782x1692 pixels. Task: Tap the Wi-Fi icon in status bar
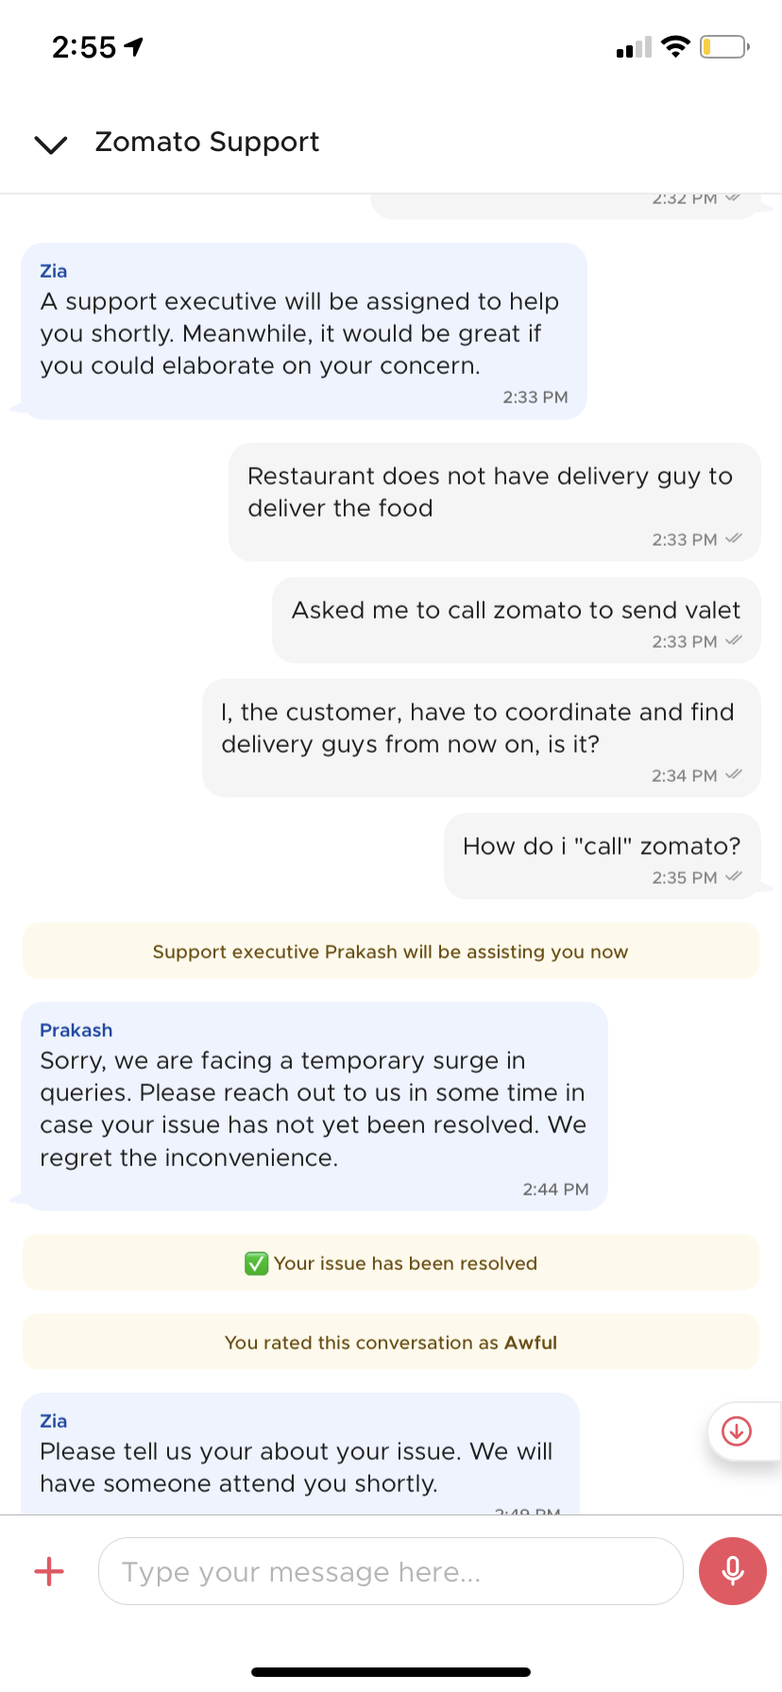(675, 46)
